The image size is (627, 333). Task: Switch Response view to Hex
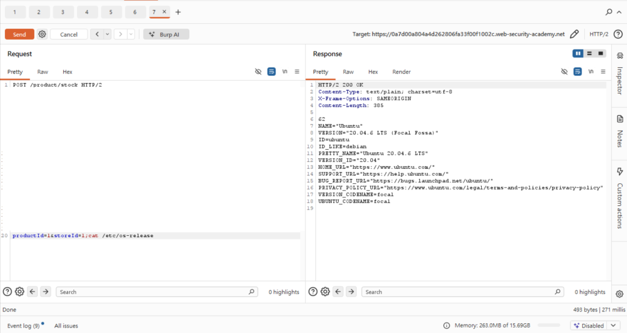coord(373,71)
